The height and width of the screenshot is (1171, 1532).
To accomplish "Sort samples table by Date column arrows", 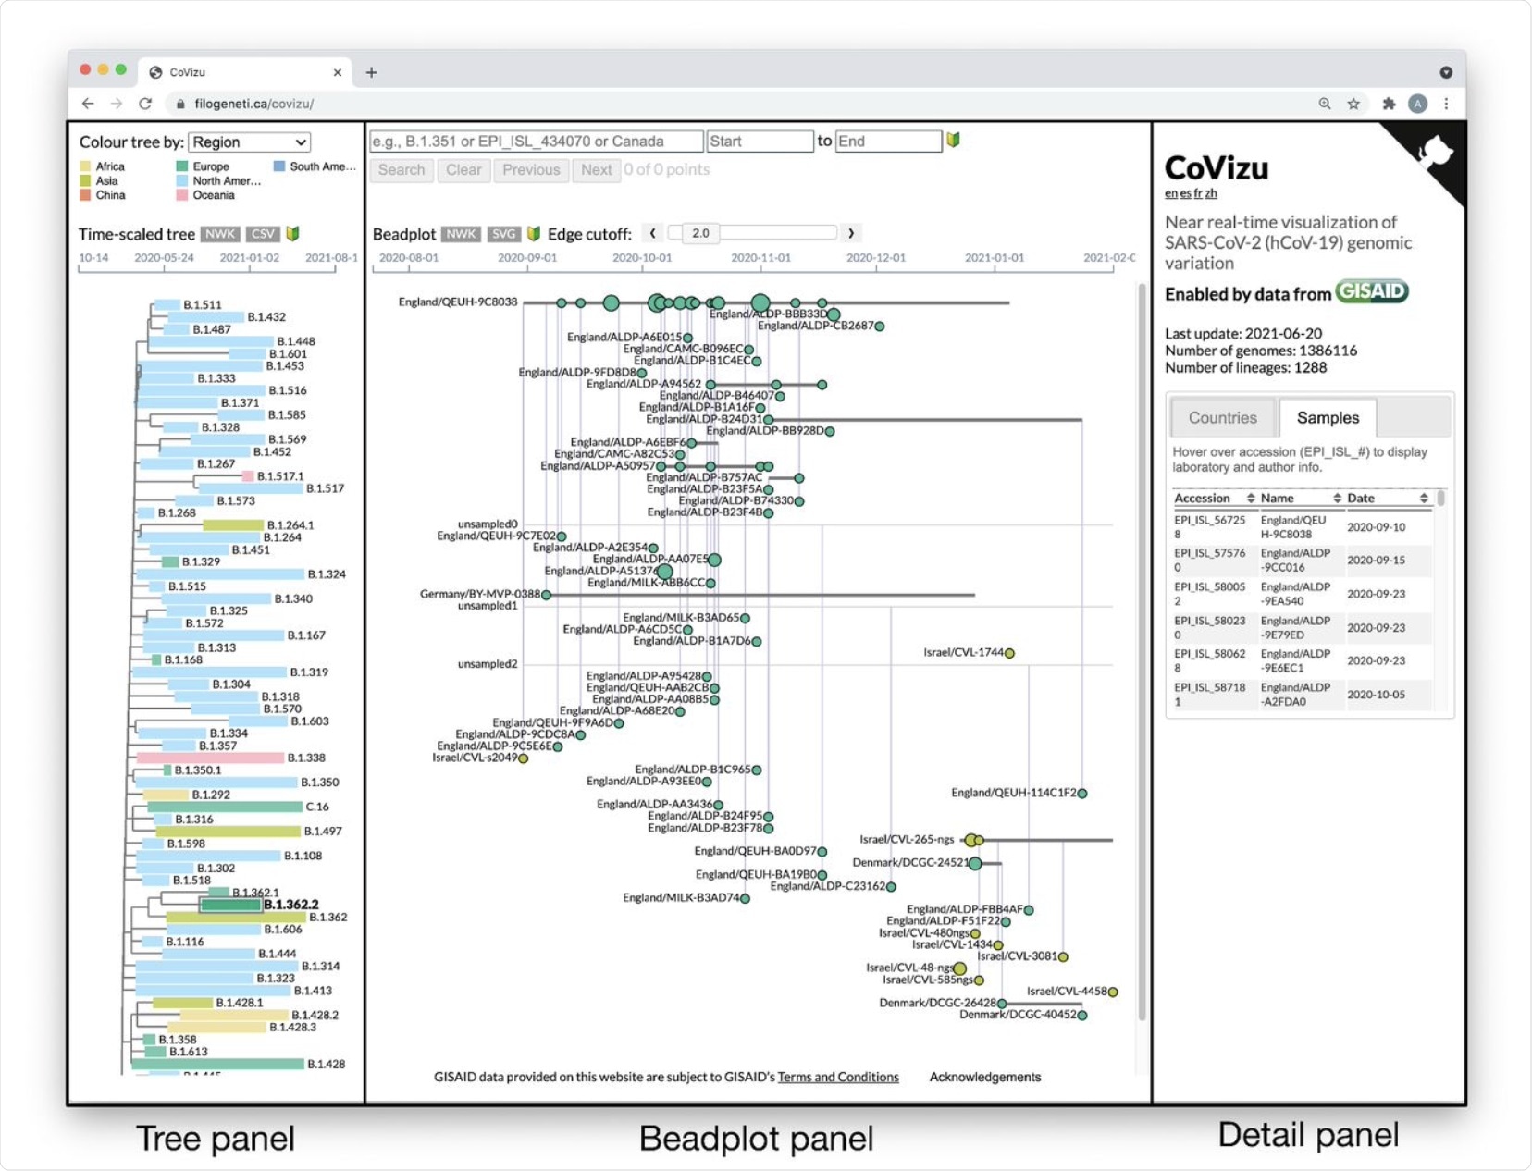I will pos(1423,499).
